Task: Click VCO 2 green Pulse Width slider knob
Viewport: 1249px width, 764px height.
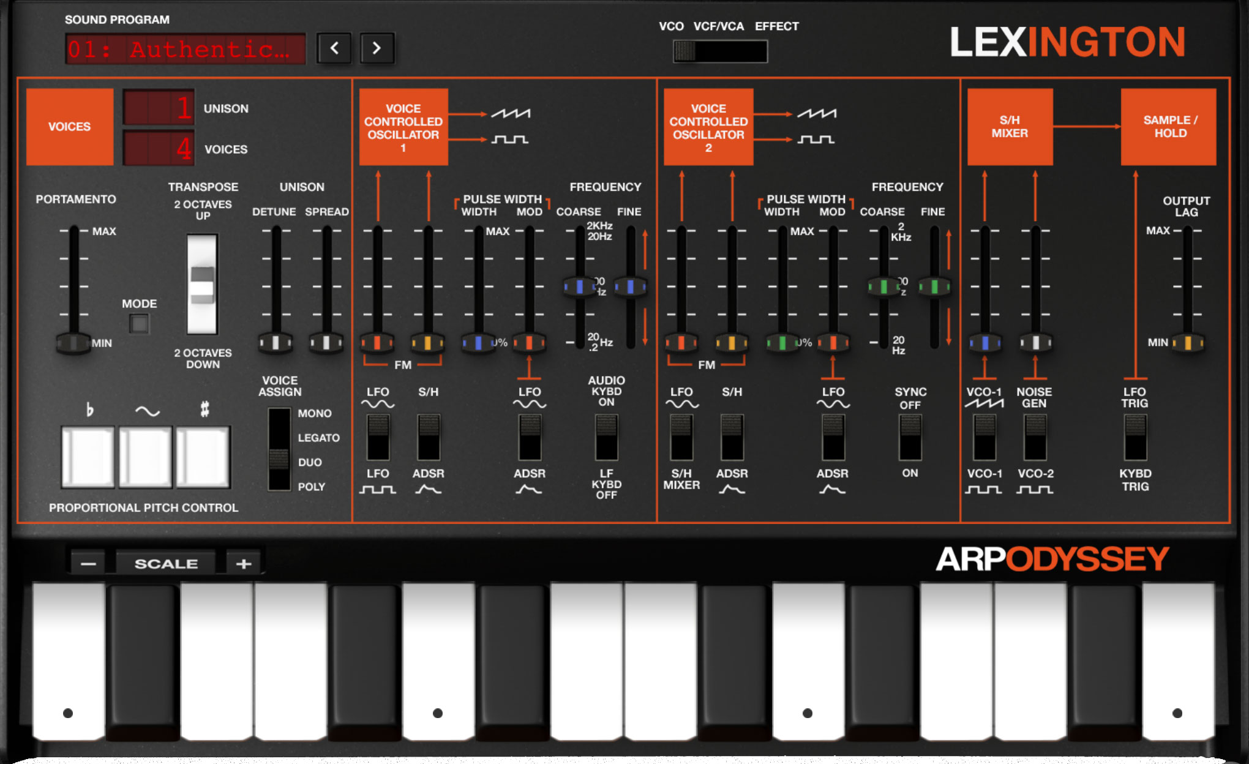Action: click(782, 343)
